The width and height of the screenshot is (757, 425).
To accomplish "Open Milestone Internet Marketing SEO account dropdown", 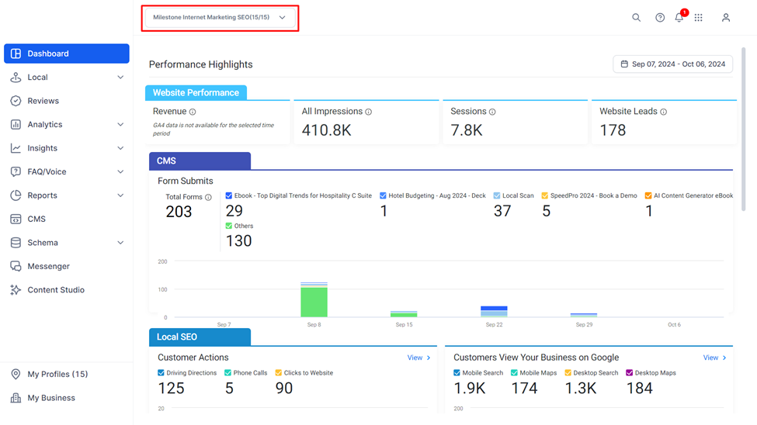I will click(x=220, y=17).
